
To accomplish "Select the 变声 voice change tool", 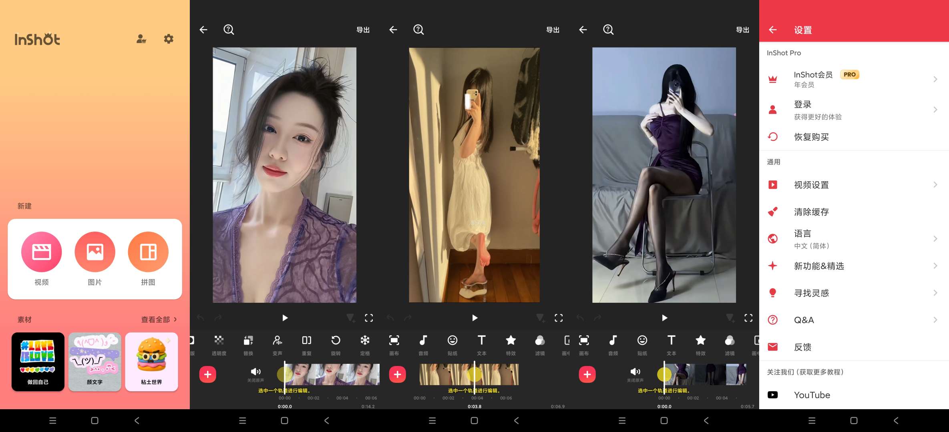I will coord(277,345).
